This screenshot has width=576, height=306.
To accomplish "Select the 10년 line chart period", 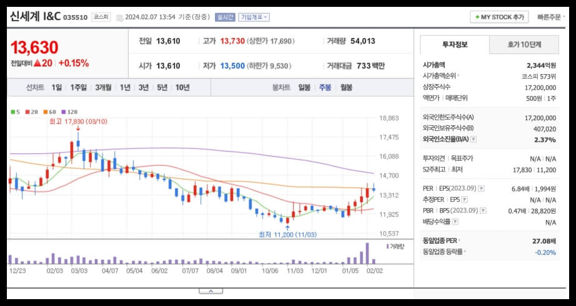I will (182, 88).
